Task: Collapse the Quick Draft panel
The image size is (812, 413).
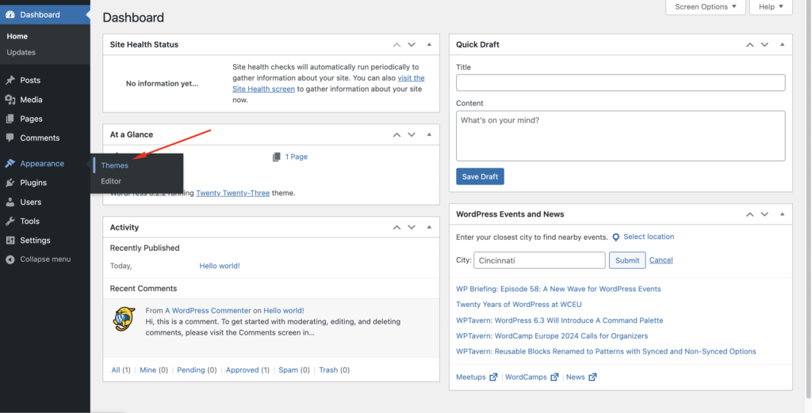Action: tap(782, 44)
